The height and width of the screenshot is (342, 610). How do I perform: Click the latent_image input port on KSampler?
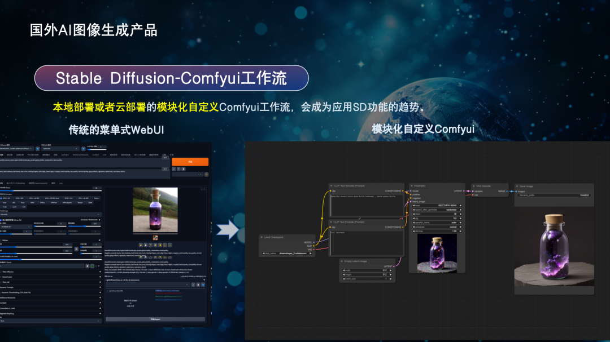coord(411,202)
